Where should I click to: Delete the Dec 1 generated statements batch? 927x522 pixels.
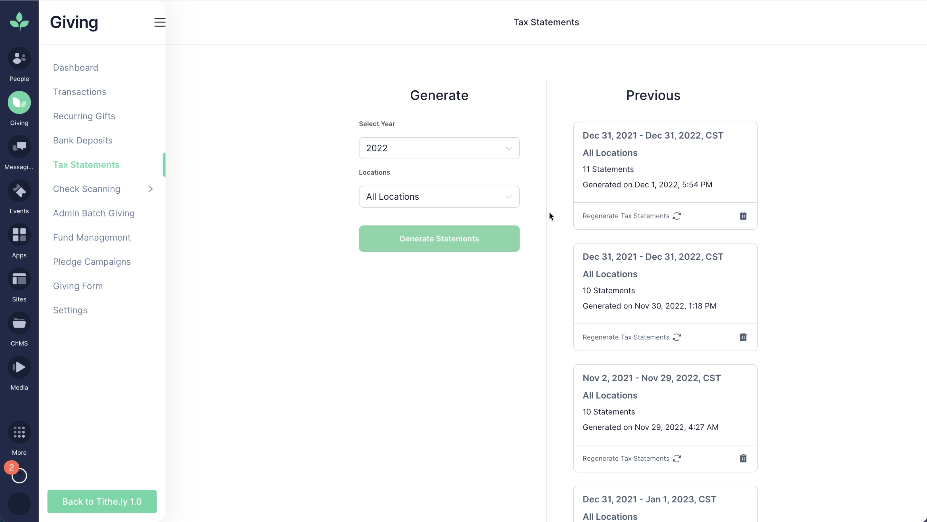click(x=743, y=216)
